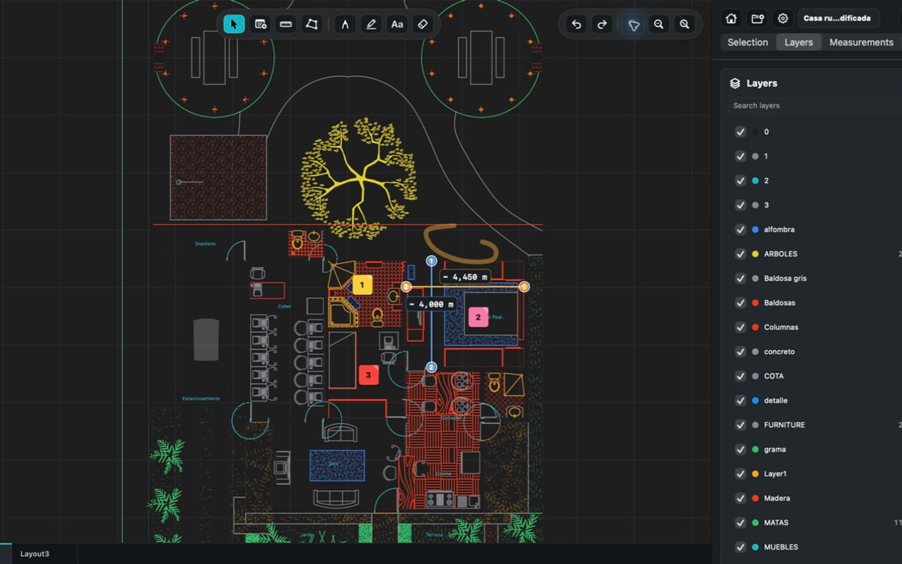
Task: Open settings gear icon
Action: pyautogui.click(x=783, y=18)
